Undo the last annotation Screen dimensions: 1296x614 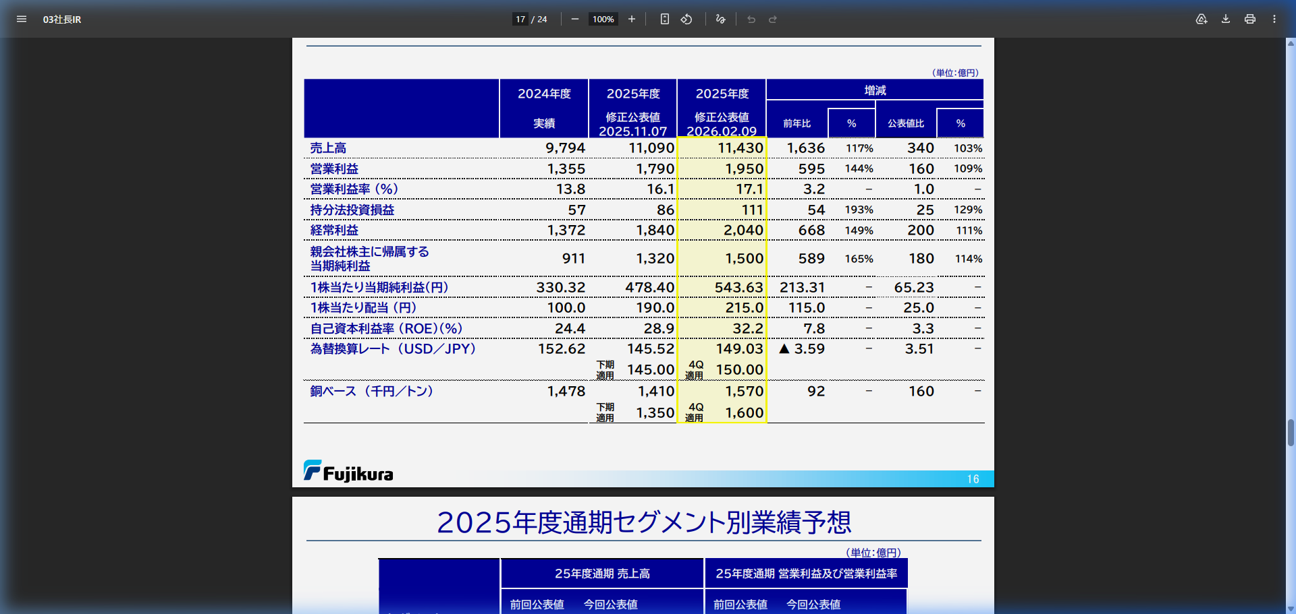pos(751,20)
